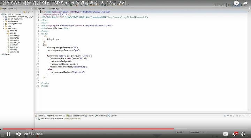Open video quality settings gear
The width and height of the screenshot is (251, 138).
coord(235,134)
